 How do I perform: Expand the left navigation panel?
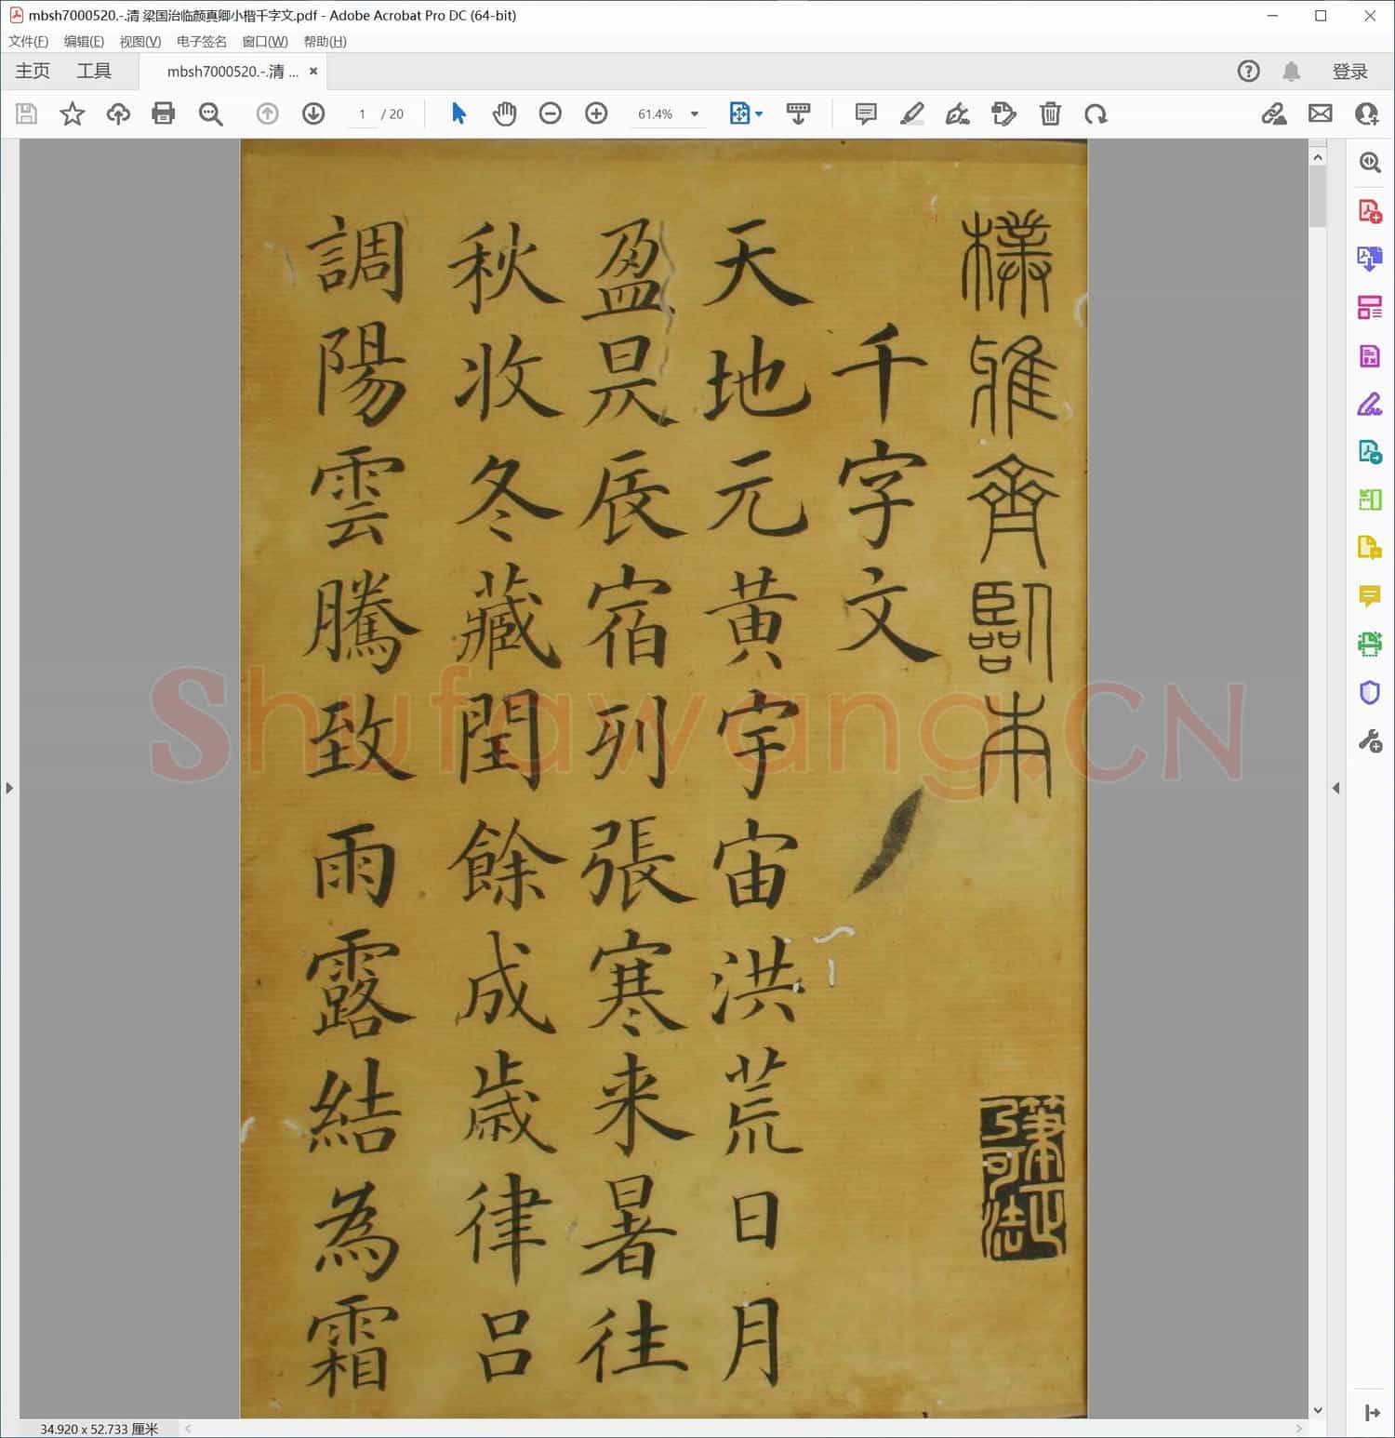pos(9,787)
